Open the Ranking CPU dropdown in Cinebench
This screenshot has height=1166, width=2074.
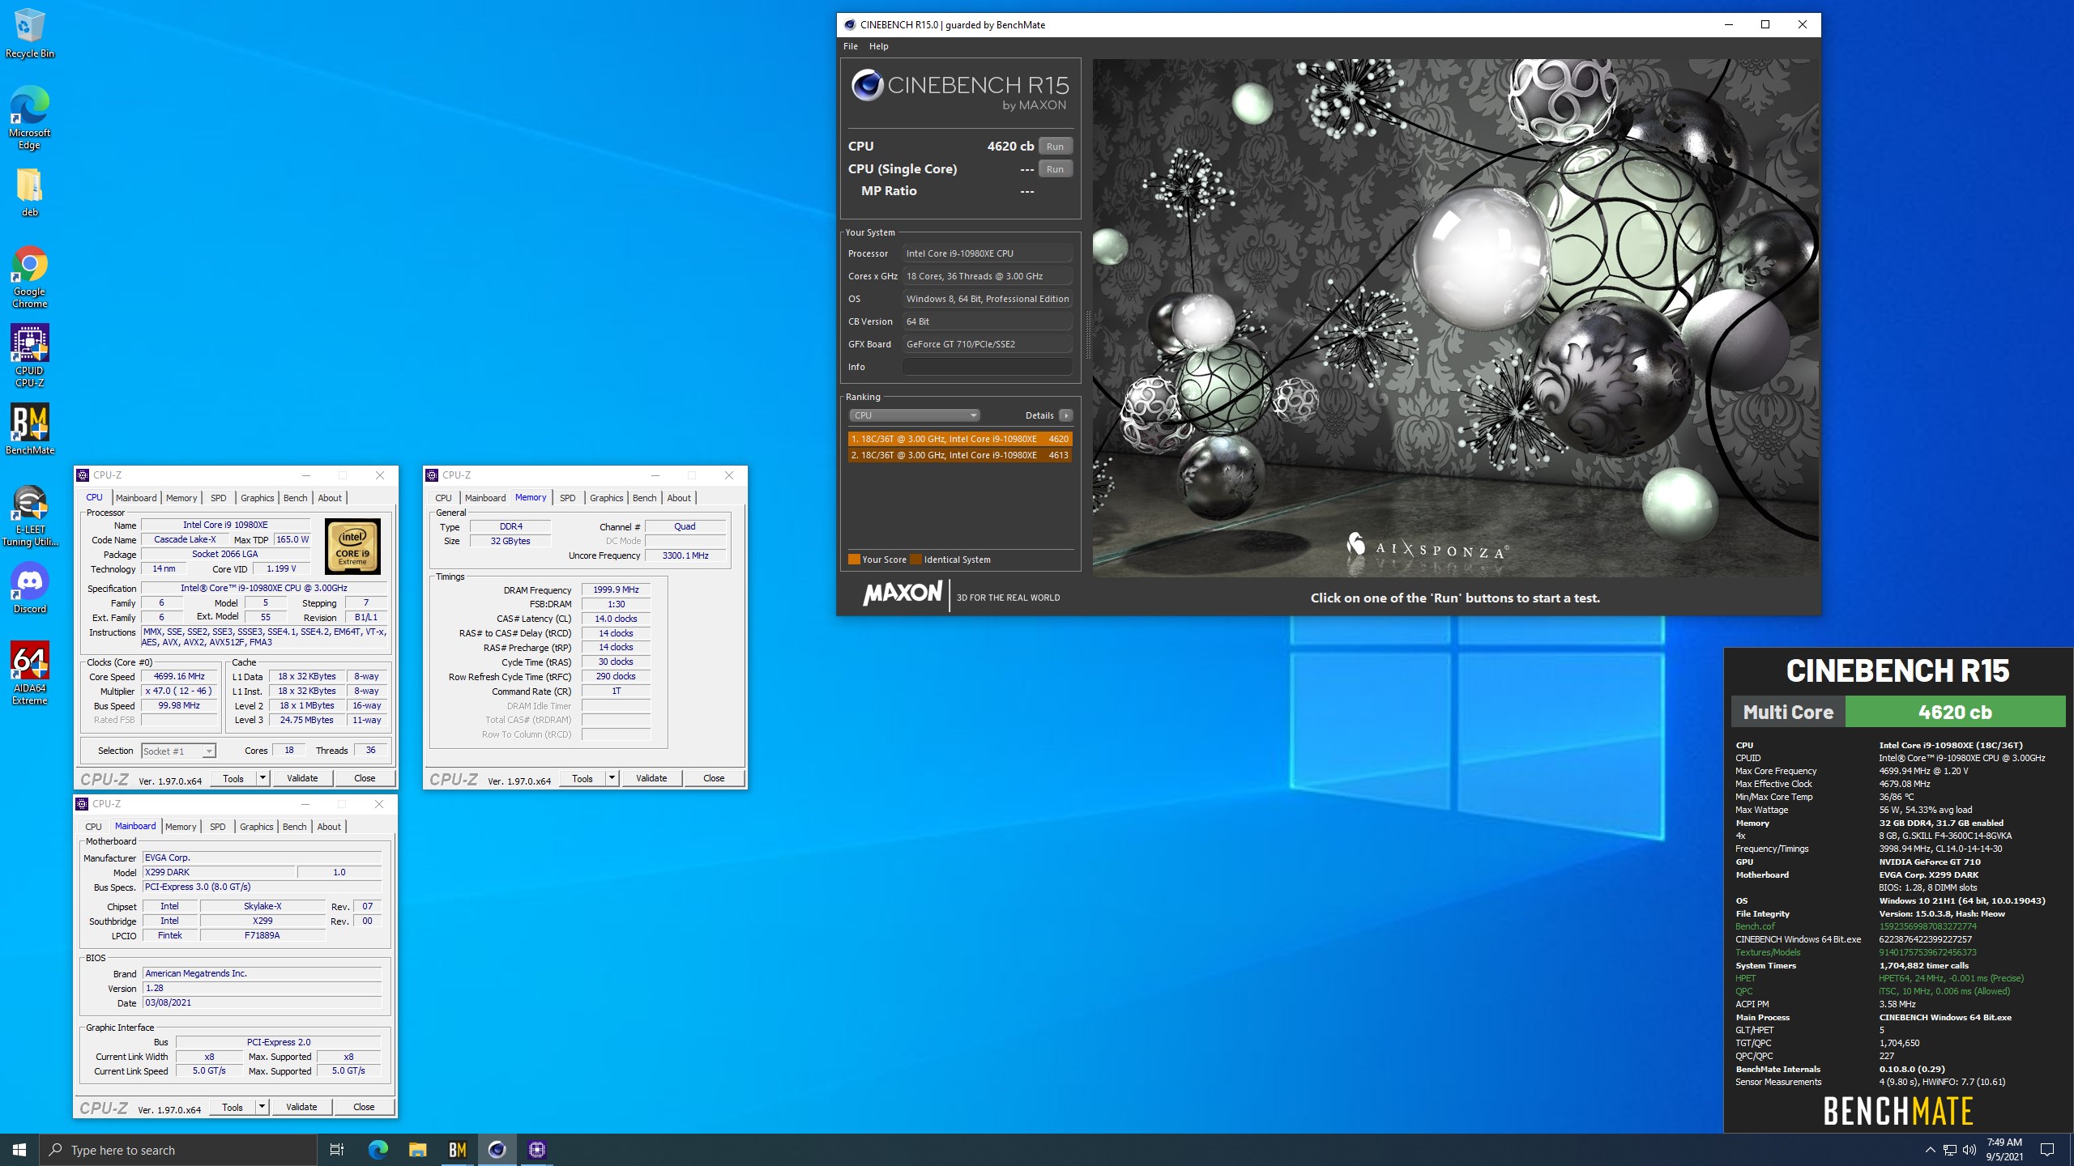[x=914, y=415]
